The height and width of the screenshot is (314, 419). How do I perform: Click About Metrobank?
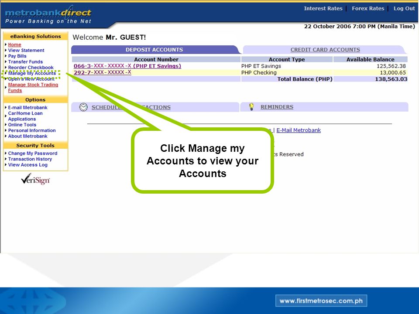tap(27, 136)
